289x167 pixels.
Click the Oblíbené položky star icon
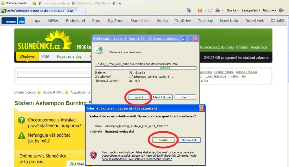coord(3,3)
